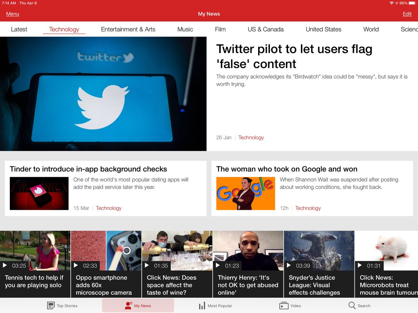Open Tinder background checks headline
418x313 pixels.
click(x=88, y=169)
